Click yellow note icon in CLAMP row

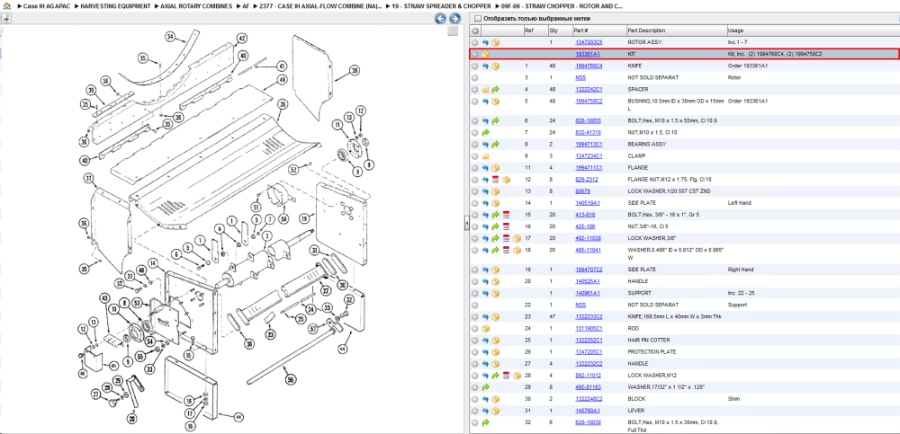tap(485, 156)
